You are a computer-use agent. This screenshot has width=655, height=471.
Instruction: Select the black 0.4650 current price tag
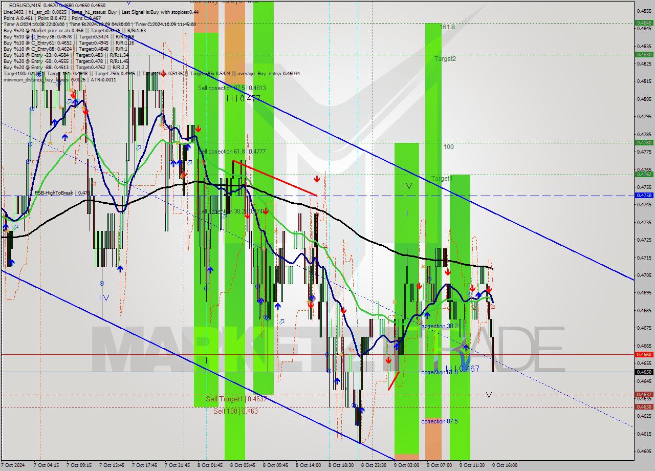click(643, 372)
